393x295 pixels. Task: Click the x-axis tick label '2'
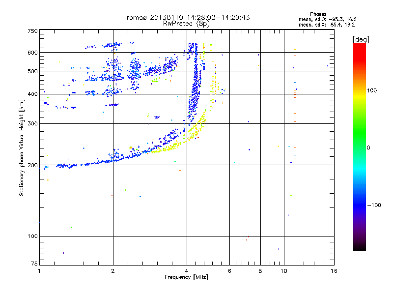pyautogui.click(x=113, y=271)
